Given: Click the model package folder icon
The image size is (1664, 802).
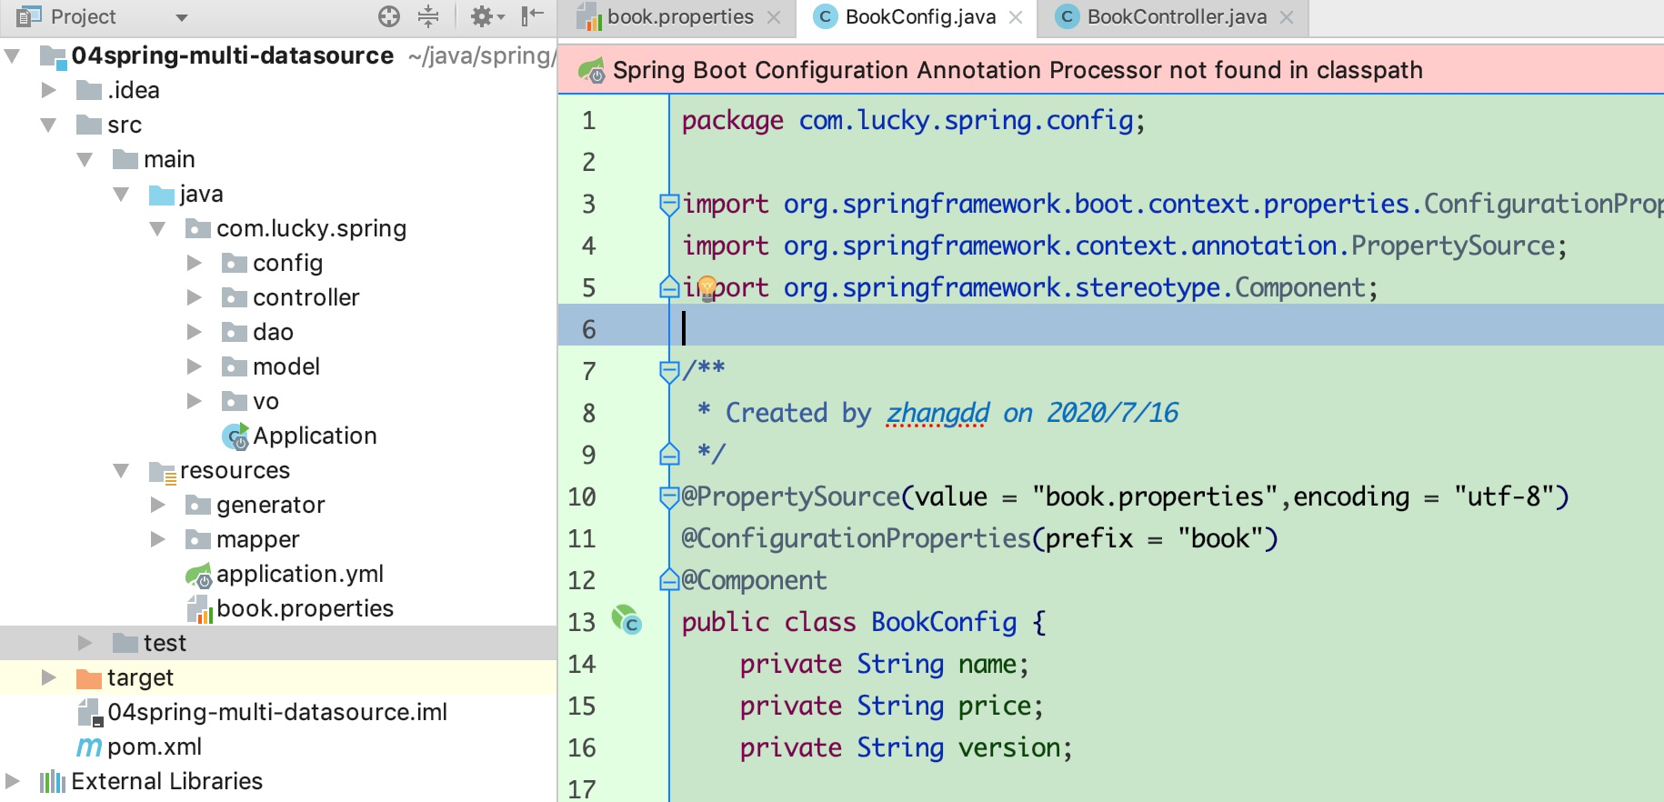Looking at the screenshot, I should tap(235, 366).
